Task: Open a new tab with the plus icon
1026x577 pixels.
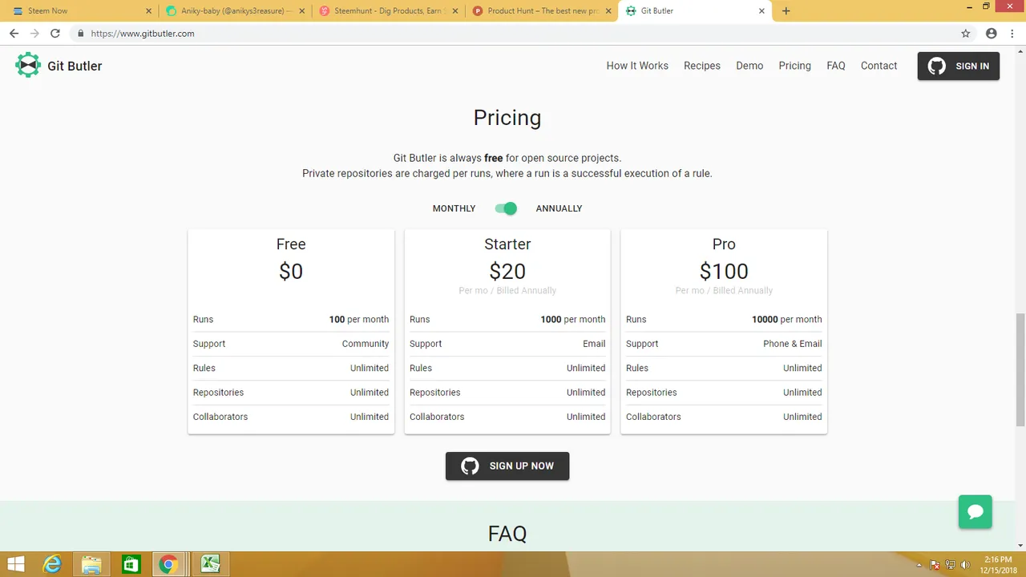Action: (x=786, y=11)
